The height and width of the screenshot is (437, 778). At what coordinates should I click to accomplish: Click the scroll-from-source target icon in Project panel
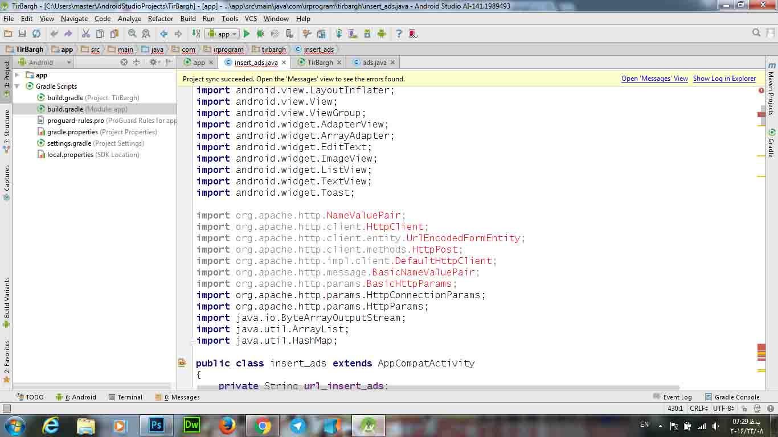tap(124, 63)
